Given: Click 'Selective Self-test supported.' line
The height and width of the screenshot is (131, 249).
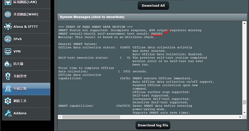Looking at the screenshot, I should pyautogui.click(x=160, y=102).
